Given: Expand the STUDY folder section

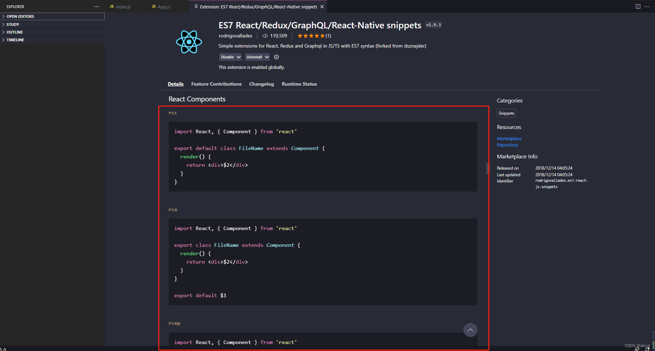Looking at the screenshot, I should (52, 24).
